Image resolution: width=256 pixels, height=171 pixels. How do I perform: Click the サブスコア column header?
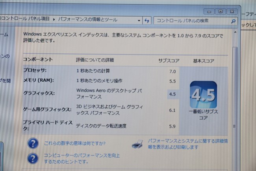pos(169,61)
